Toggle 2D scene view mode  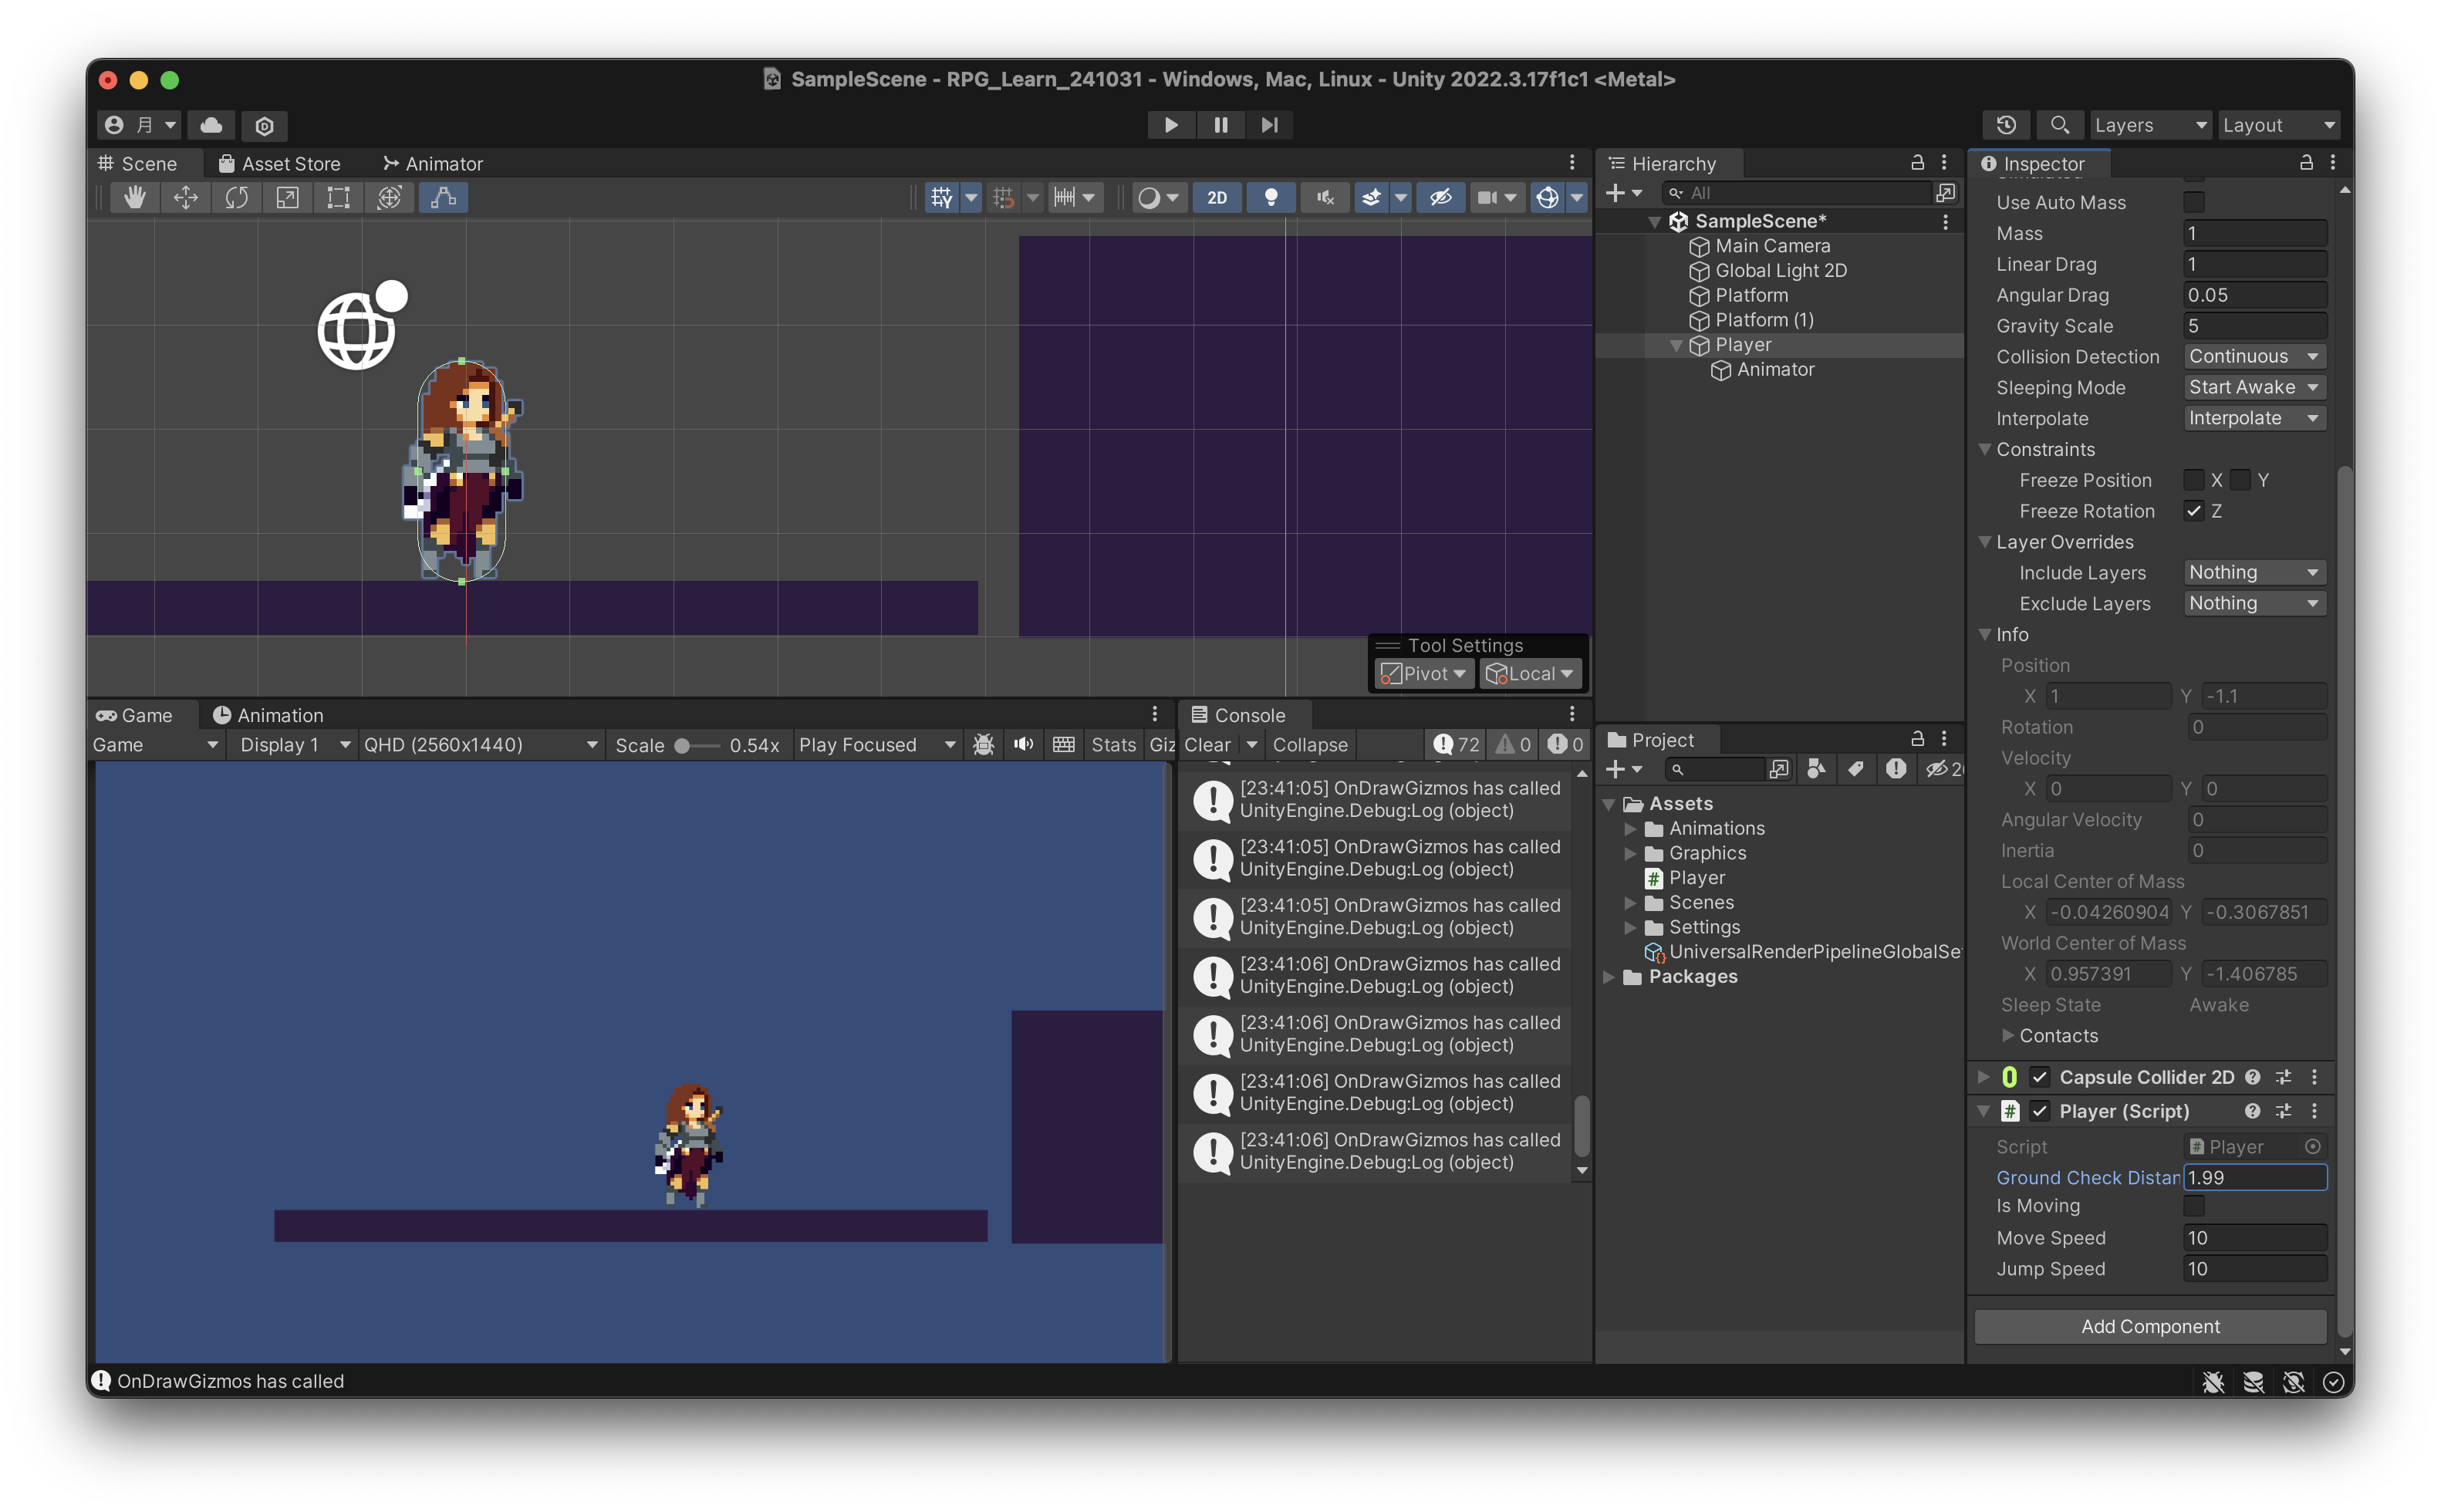(x=1216, y=198)
